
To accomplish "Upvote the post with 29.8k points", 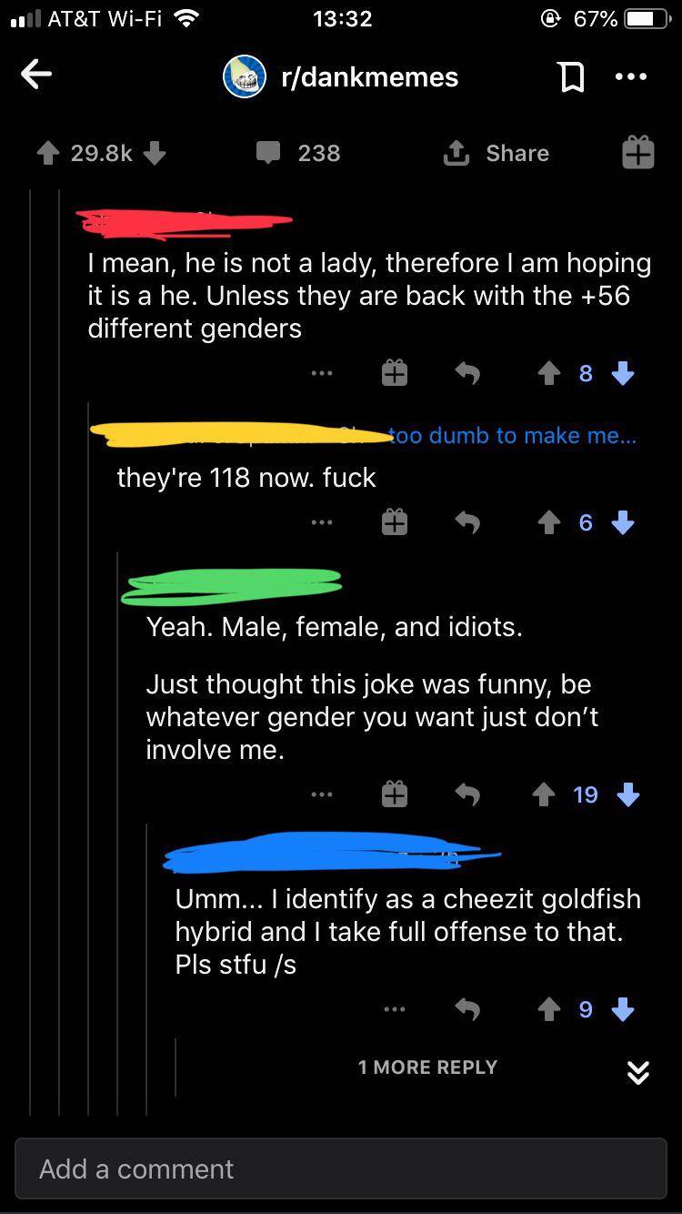I will coord(47,153).
